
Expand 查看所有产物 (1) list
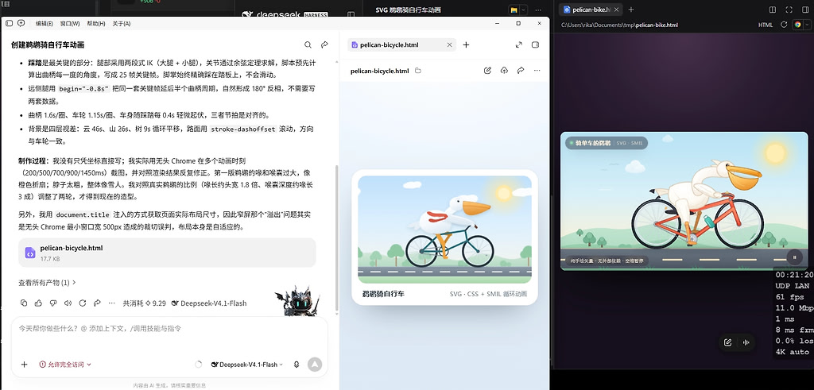(47, 283)
